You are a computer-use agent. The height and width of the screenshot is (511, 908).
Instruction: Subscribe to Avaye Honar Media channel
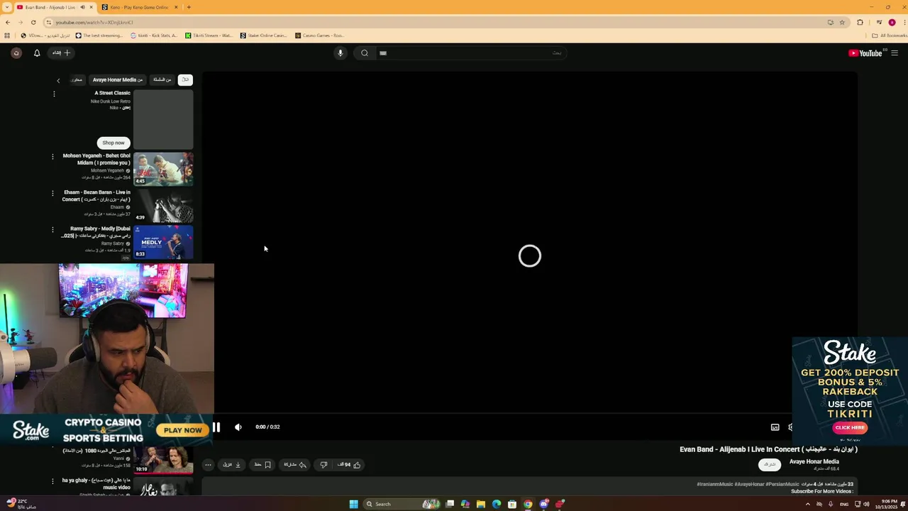click(770, 464)
